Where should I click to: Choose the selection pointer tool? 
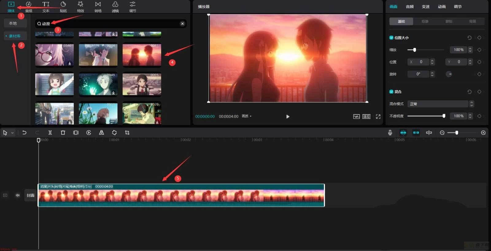point(5,133)
